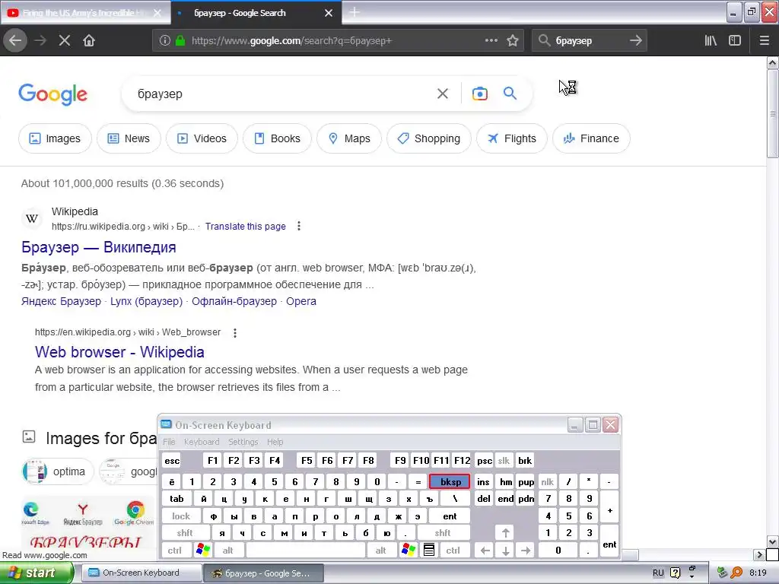Open the Windows start menu
Screen dimensions: 779x584
tap(36, 573)
